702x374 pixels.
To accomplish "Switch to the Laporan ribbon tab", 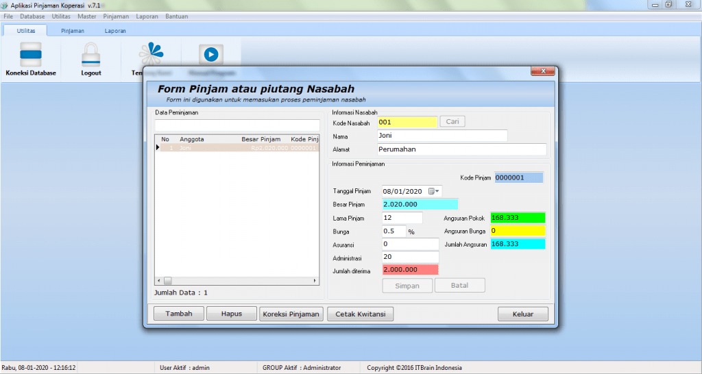I will (x=115, y=31).
